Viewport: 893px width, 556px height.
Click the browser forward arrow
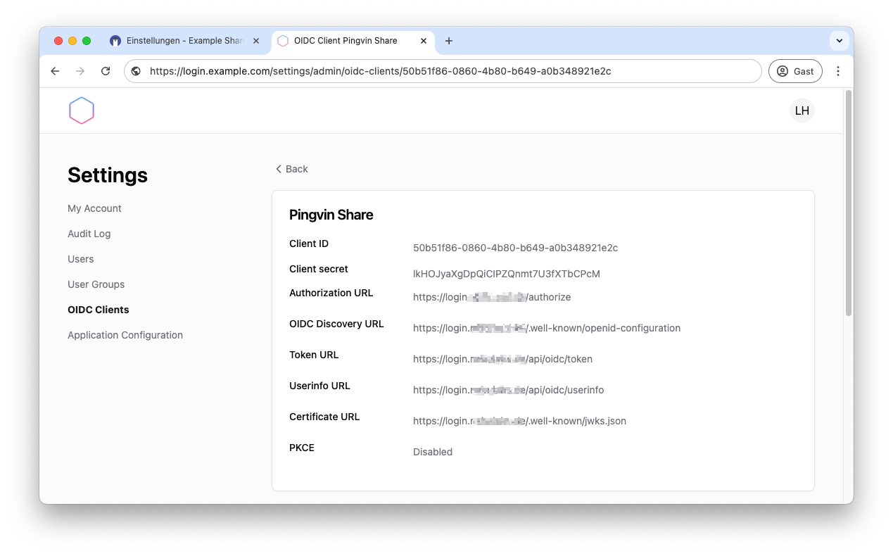[x=80, y=71]
